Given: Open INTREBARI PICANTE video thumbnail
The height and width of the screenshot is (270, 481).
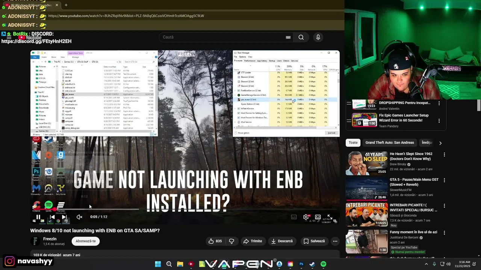Looking at the screenshot, I should (x=366, y=214).
